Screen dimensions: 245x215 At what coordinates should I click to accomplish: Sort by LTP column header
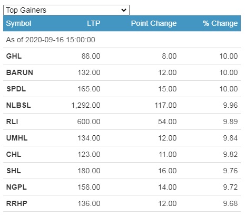coord(94,23)
